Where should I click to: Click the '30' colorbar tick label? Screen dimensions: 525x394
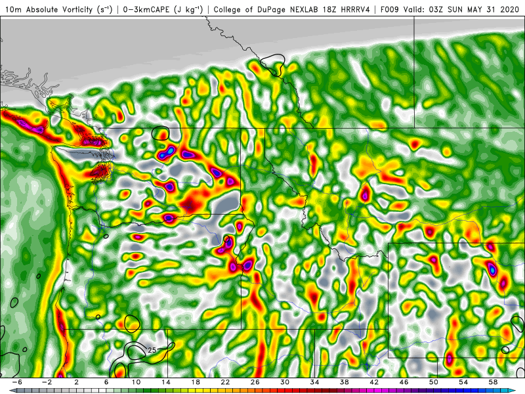285,382
